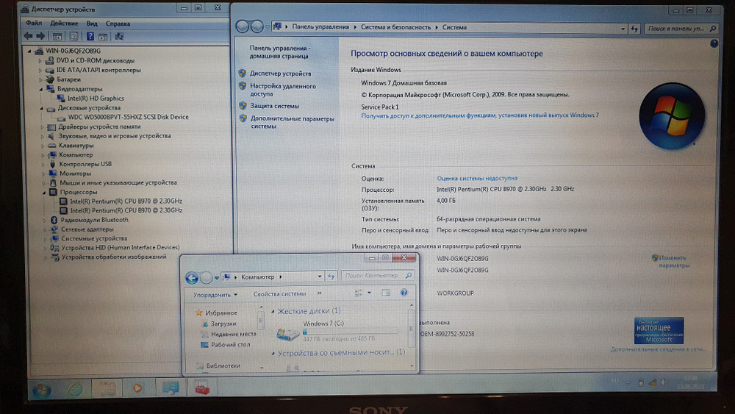This screenshot has height=414, width=735.
Task: Select root computer node WIN-0GJ6QF2O89G
Action: click(73, 51)
